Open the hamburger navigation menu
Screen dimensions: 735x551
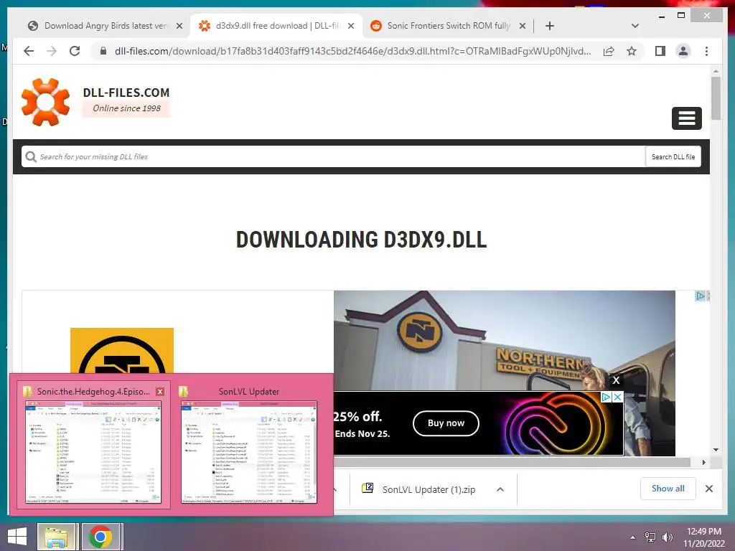click(x=686, y=118)
